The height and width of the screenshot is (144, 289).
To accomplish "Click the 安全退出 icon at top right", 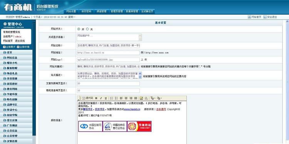I will coord(265,17).
